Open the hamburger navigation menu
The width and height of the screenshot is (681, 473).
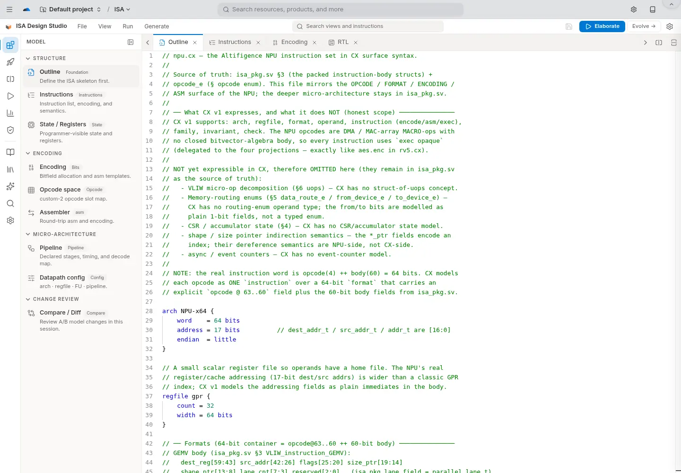click(x=9, y=9)
